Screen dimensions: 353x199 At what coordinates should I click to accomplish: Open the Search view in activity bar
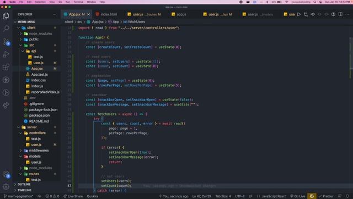(x=6, y=28)
